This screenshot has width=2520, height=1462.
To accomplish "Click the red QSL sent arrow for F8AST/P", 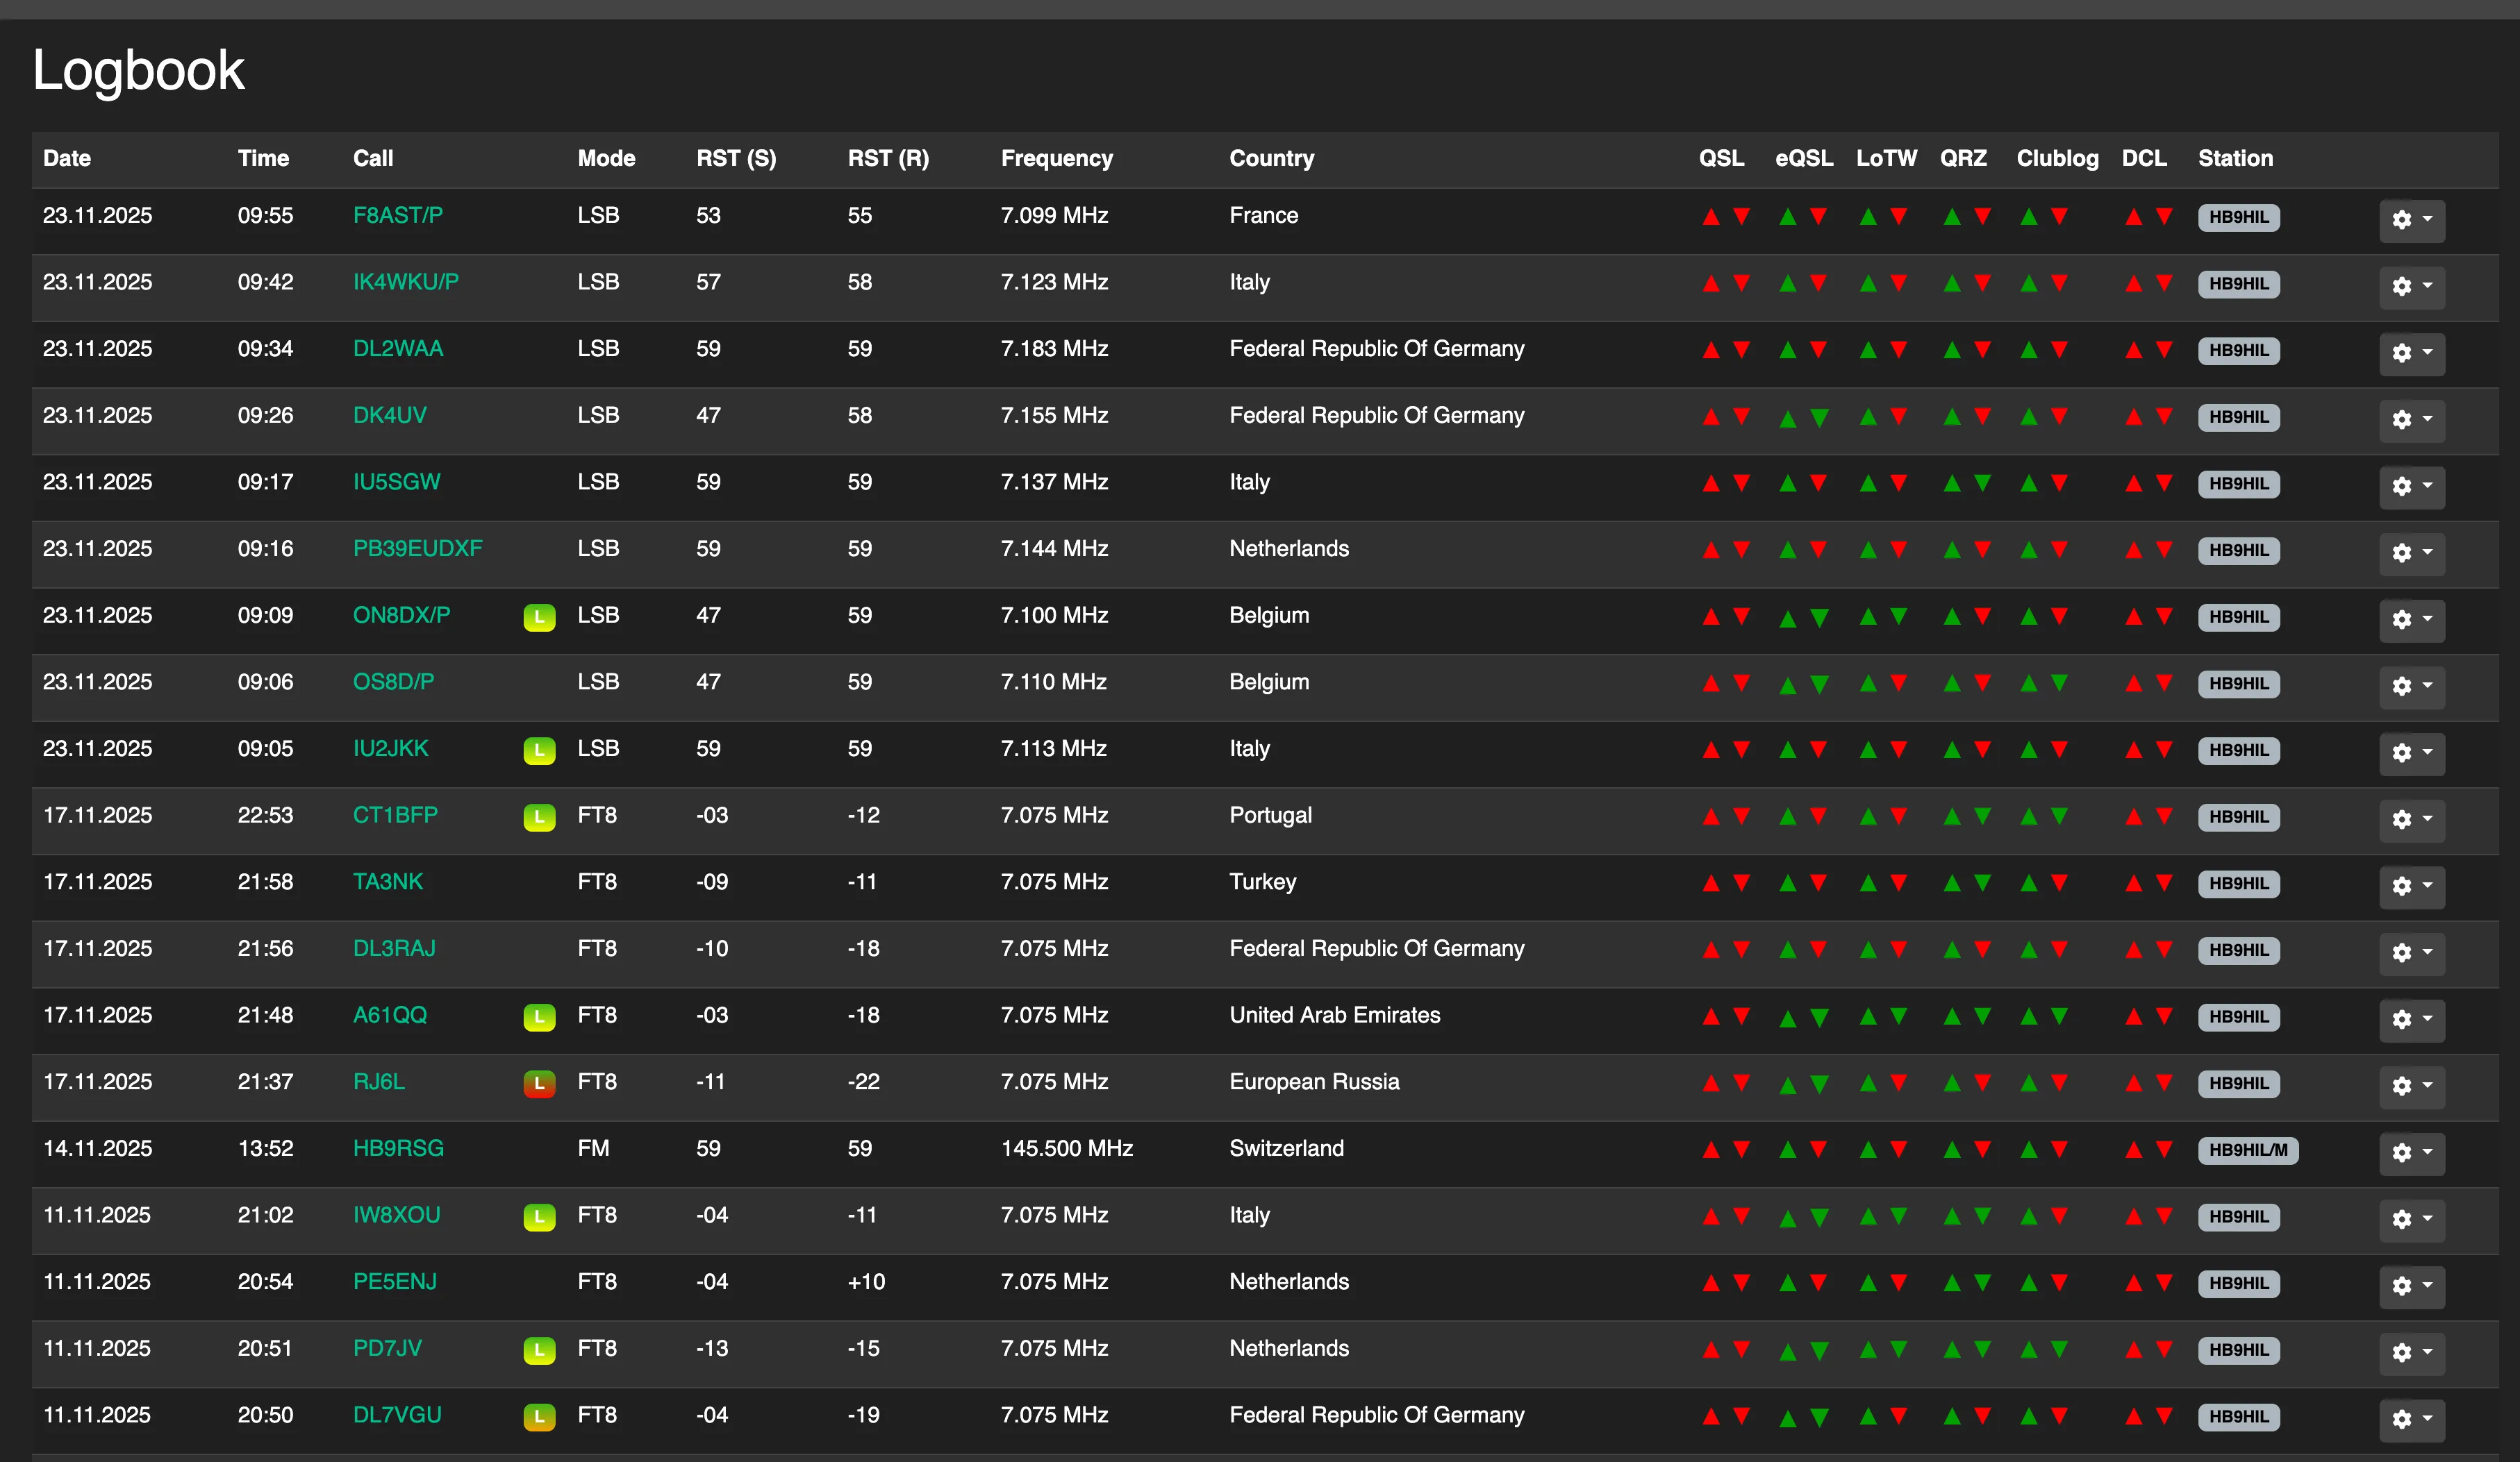I will pyautogui.click(x=1712, y=216).
